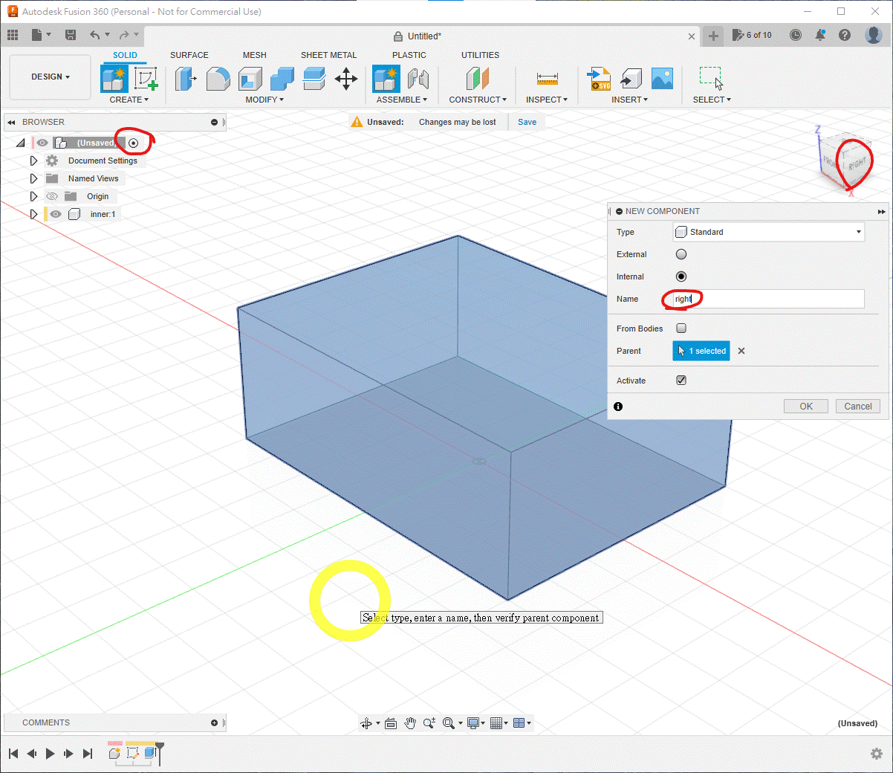Enable the From Bodies checkbox
The height and width of the screenshot is (773, 893).
(x=681, y=329)
